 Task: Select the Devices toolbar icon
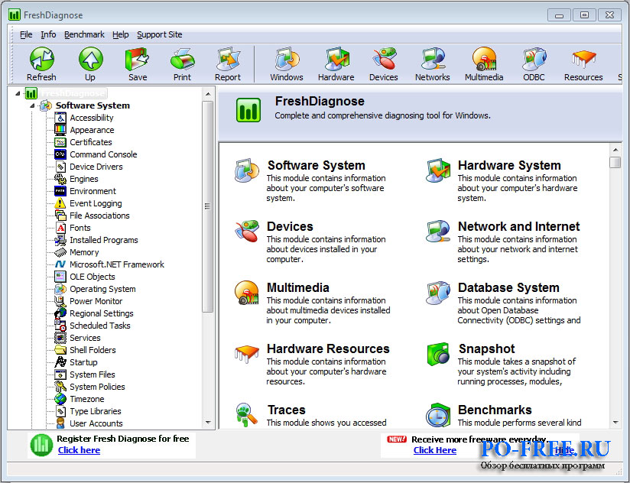(384, 59)
